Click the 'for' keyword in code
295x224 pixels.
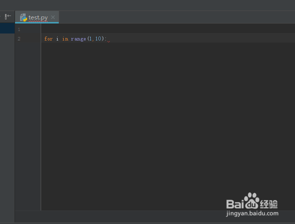(48, 38)
